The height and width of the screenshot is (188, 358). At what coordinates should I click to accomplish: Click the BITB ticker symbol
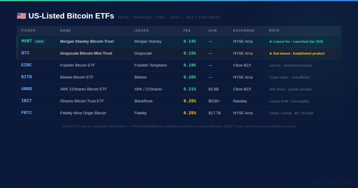27,77
